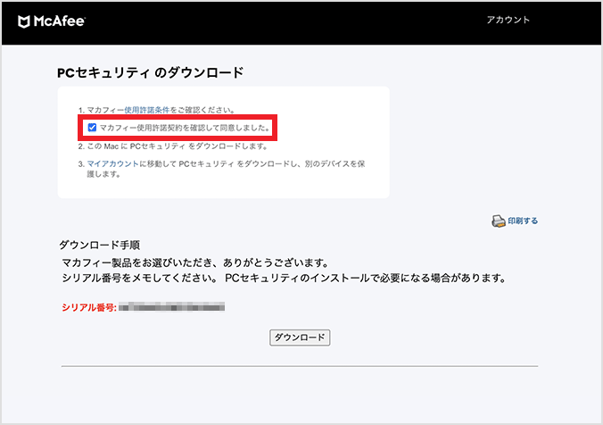The image size is (603, 425).
Task: Click the PCセキュリティ のダウンロード page title
Action: pos(151,72)
